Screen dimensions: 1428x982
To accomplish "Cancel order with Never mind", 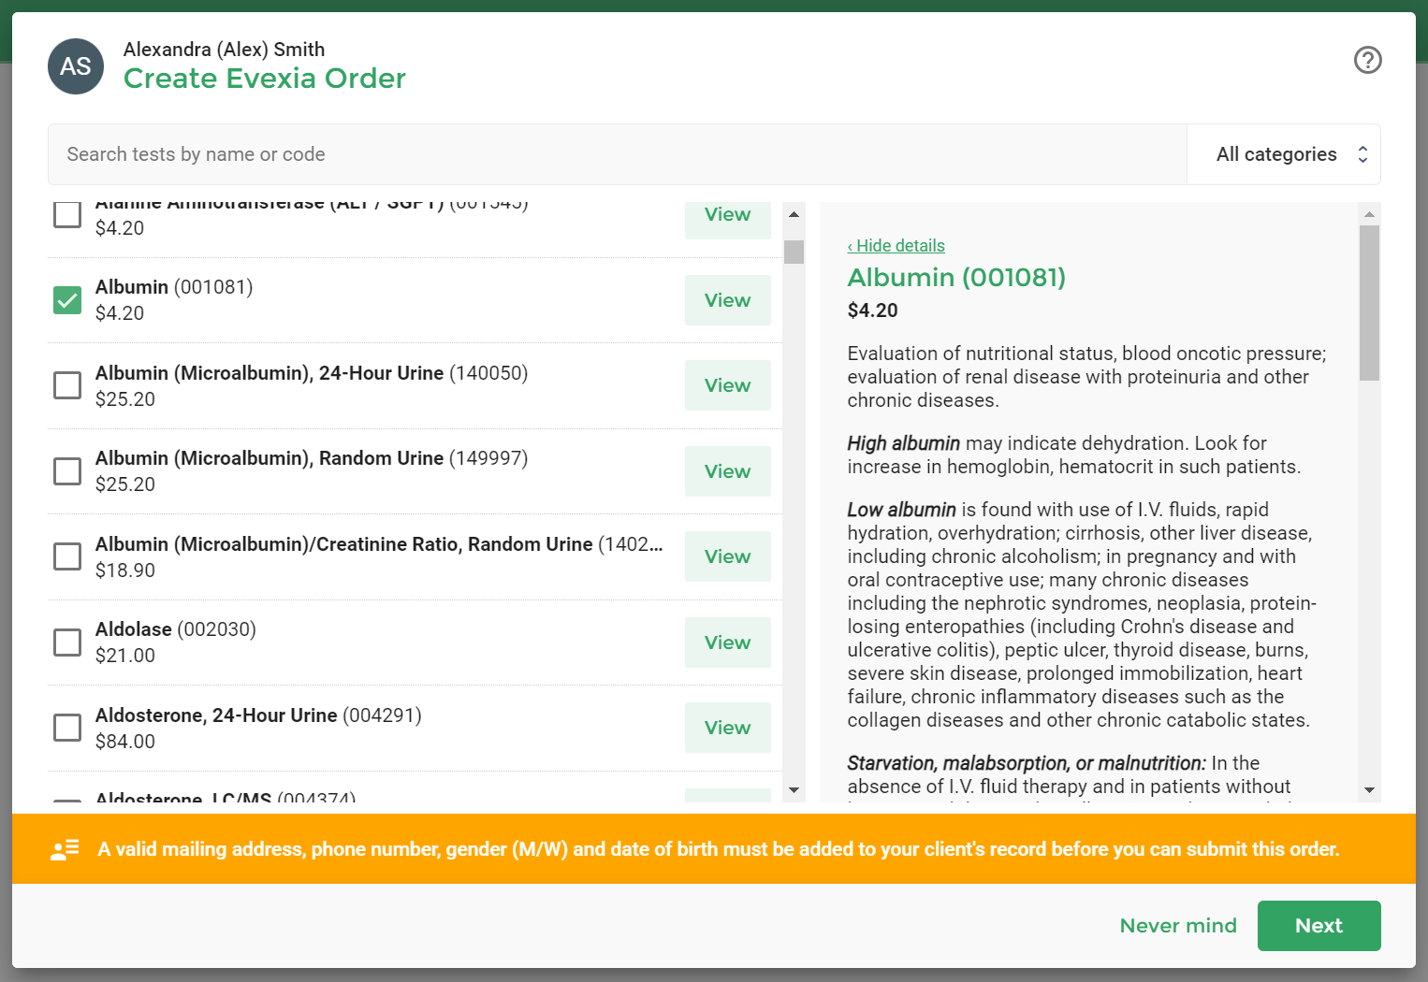I will [x=1177, y=926].
